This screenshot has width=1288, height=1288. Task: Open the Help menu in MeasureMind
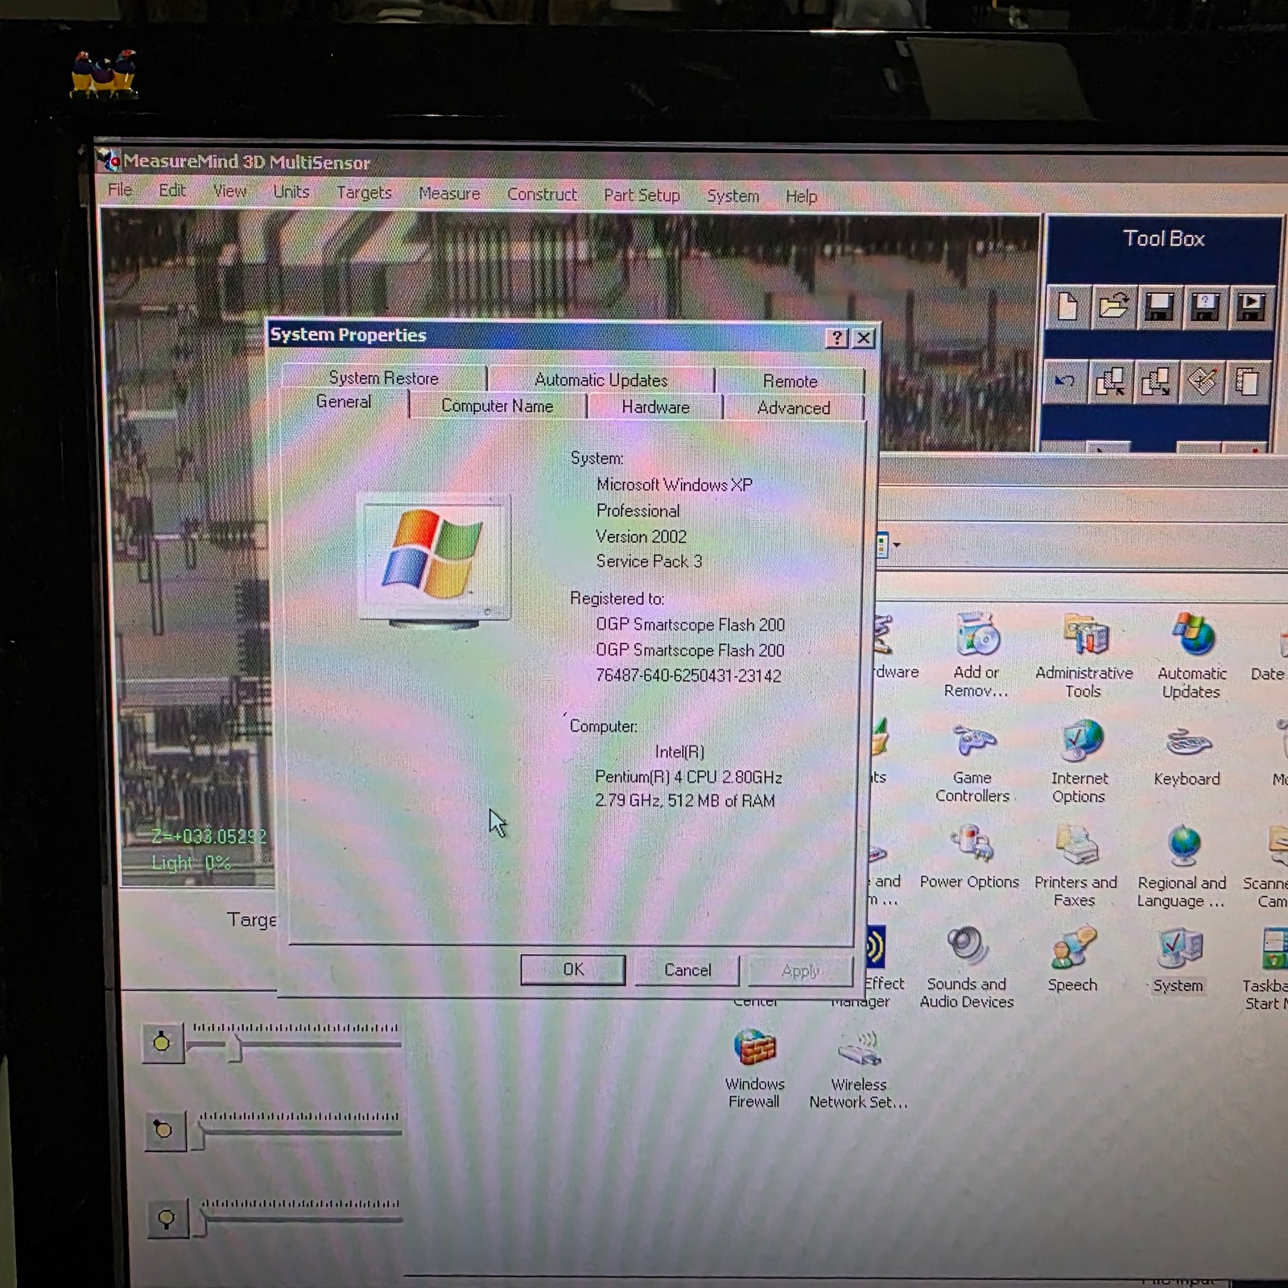click(x=801, y=196)
